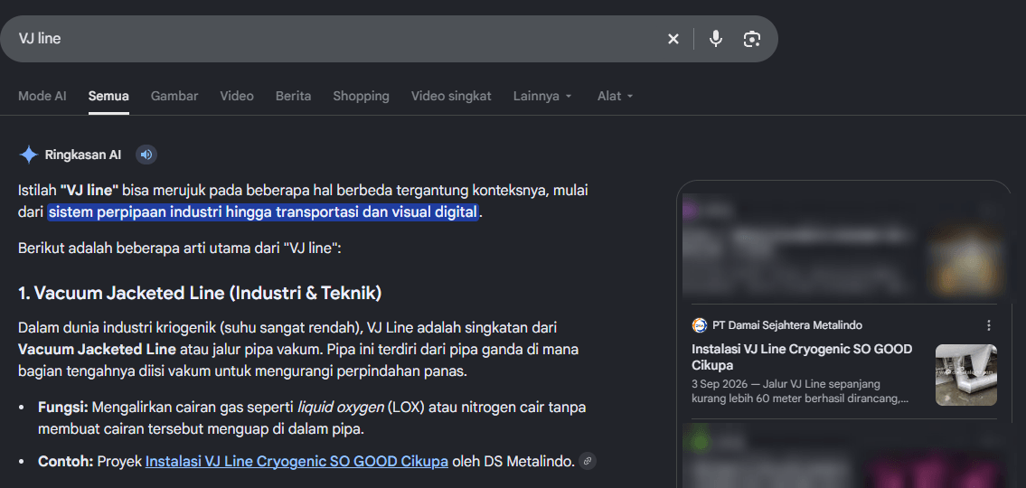Click the Ringkasan AI label
Viewport: 1026px width, 488px height.
83,155
